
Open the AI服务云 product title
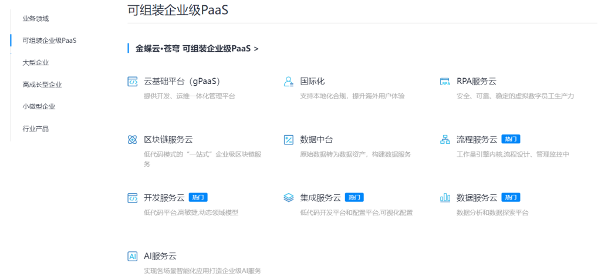click(x=160, y=256)
